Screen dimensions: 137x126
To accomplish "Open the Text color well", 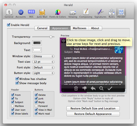I will 37,50.
